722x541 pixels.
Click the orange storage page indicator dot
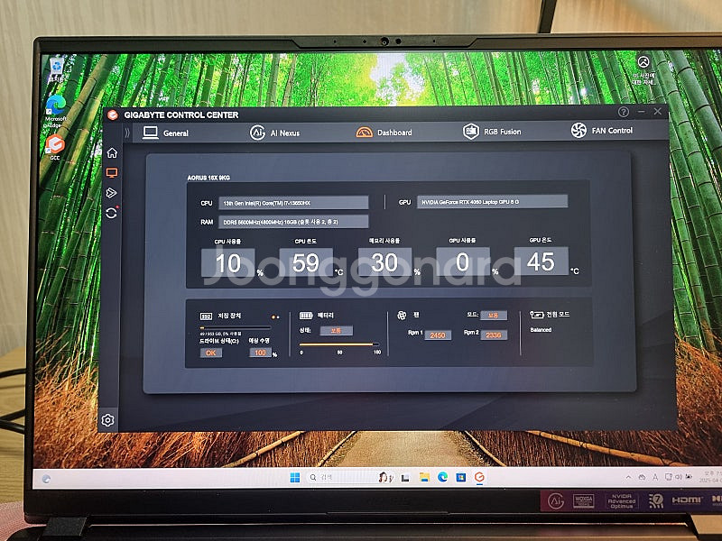[x=273, y=317]
